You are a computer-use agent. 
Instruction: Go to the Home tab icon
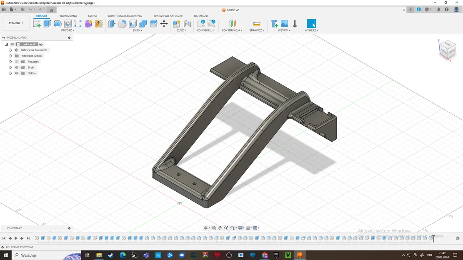coord(51,10)
